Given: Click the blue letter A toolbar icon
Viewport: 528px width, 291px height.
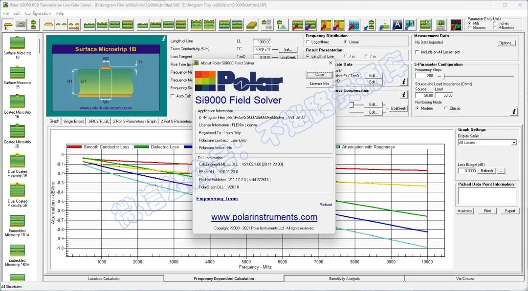Looking at the screenshot, I should click(397, 24).
